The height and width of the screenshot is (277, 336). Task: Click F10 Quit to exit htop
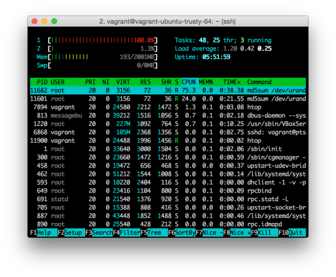pos(292,232)
